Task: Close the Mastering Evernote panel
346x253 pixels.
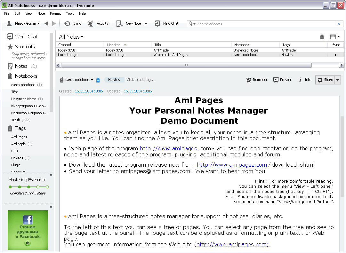Action: [x=51, y=175]
